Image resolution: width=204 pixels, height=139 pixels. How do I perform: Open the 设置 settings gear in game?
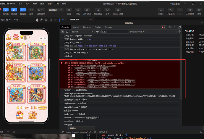pyautogui.click(x=16, y=37)
